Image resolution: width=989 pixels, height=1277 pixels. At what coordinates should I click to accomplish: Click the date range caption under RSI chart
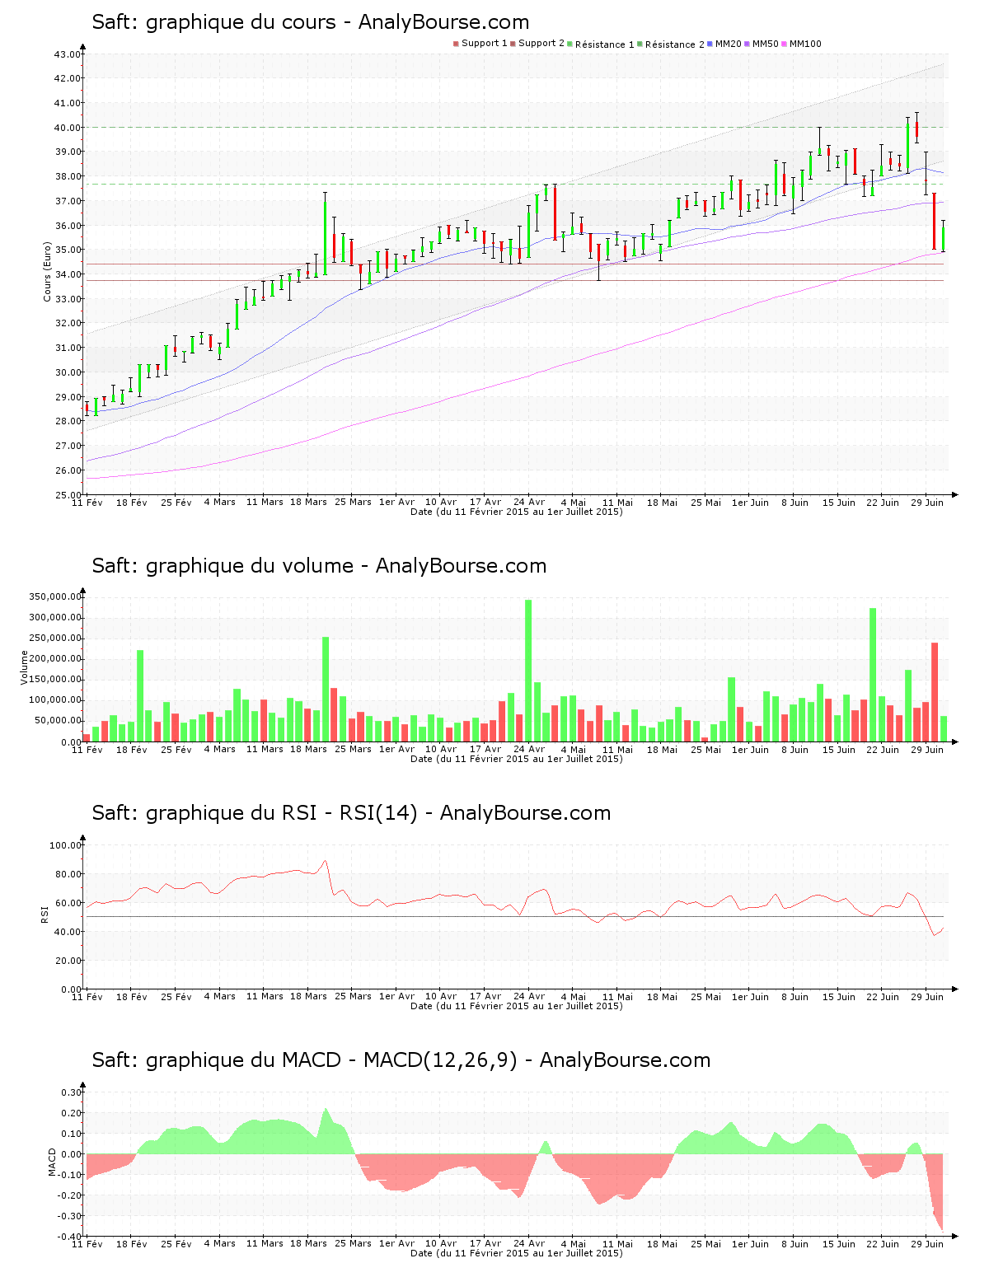coord(517,1006)
